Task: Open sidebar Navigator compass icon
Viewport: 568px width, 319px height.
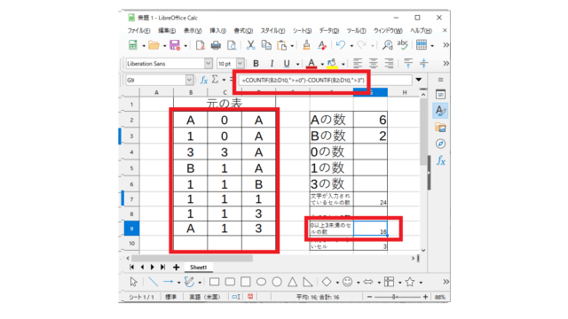Action: 440,144
